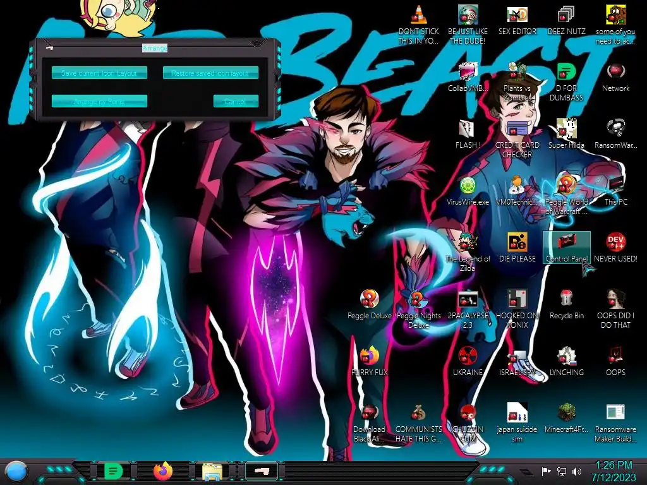Click the Action Center flag tray icon
The width and height of the screenshot is (647, 485).
pos(547,471)
